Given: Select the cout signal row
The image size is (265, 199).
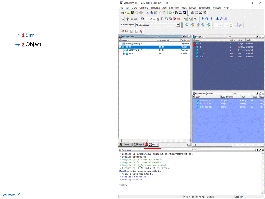Looking at the screenshot, I should point(228,53).
